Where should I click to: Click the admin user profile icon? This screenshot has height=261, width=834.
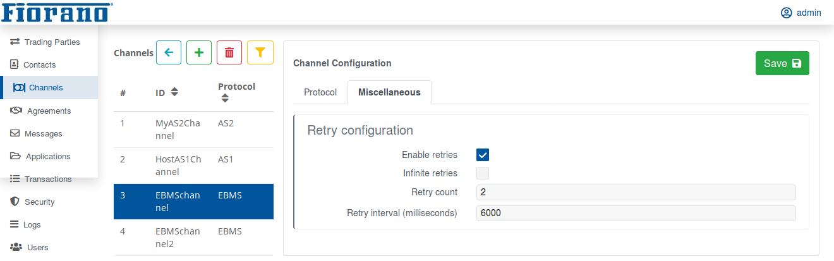pos(787,13)
